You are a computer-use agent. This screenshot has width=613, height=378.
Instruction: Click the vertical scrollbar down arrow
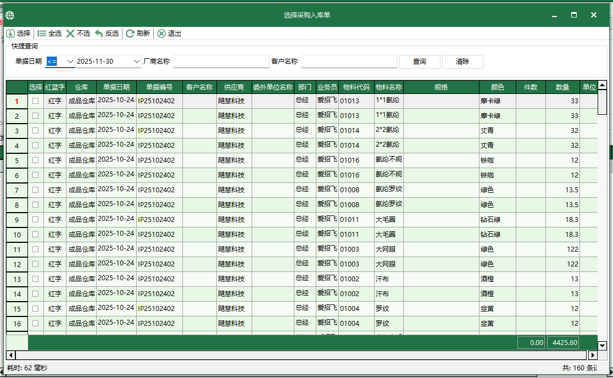pos(602,346)
